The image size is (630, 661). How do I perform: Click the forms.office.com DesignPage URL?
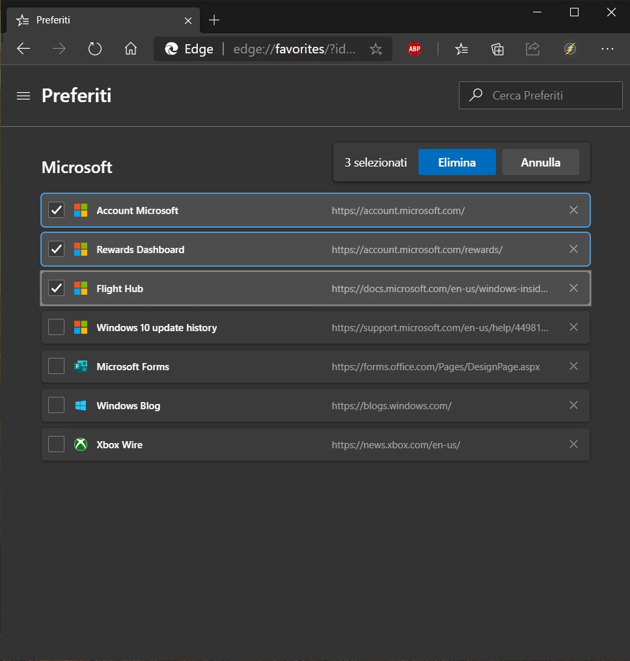pyautogui.click(x=435, y=367)
